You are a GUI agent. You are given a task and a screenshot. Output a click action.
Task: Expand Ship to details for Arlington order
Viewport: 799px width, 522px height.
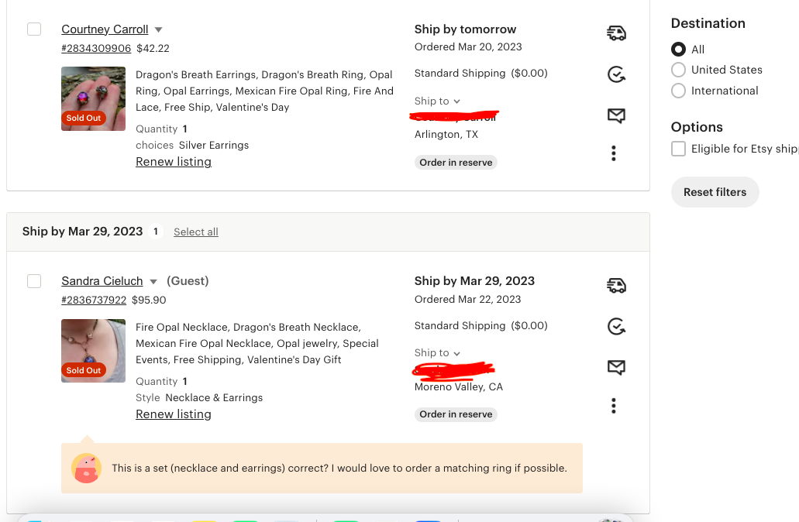(437, 101)
